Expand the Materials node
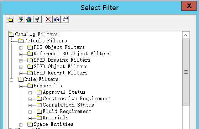 (x=30, y=118)
